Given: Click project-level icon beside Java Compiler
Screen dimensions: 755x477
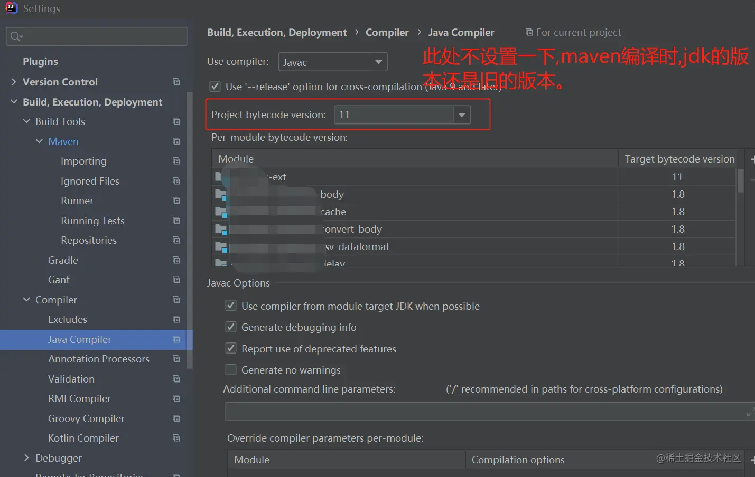Looking at the screenshot, I should (x=176, y=339).
